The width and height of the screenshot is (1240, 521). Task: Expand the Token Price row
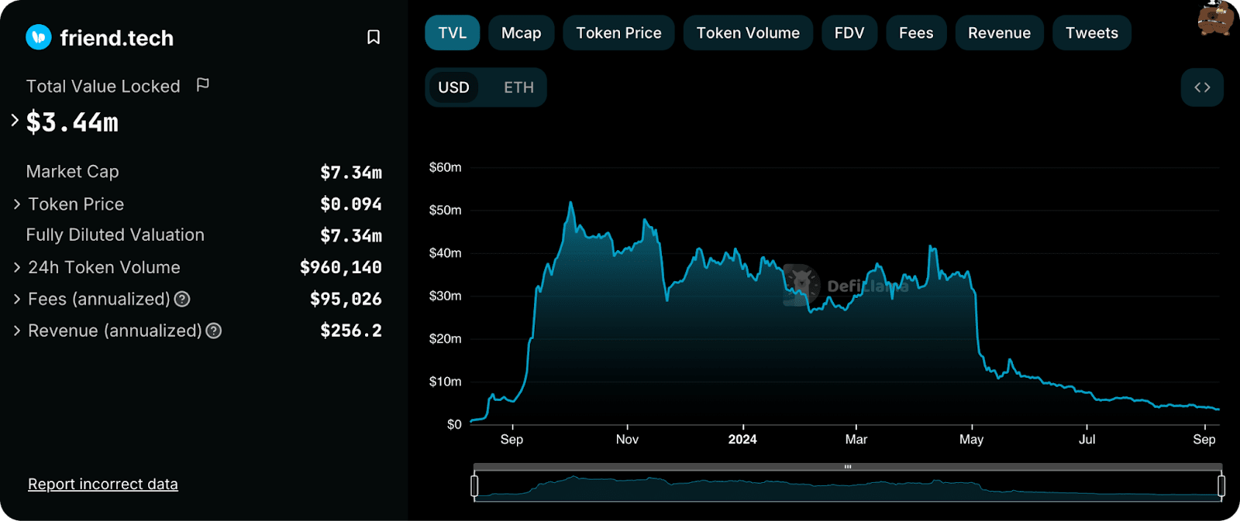coord(17,204)
